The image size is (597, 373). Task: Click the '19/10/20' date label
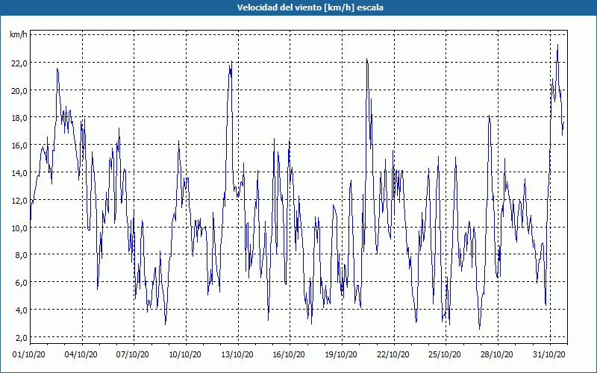pyautogui.click(x=341, y=354)
